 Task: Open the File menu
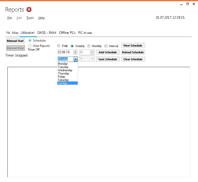point(10,18)
